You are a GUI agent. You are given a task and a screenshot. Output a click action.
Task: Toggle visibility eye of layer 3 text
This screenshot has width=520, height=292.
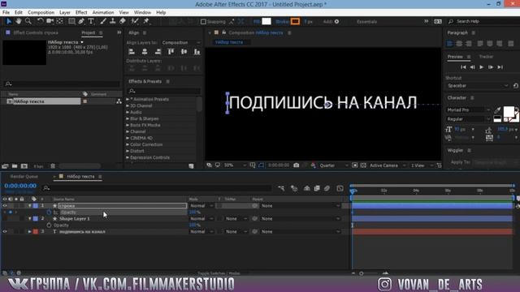[x=5, y=232]
